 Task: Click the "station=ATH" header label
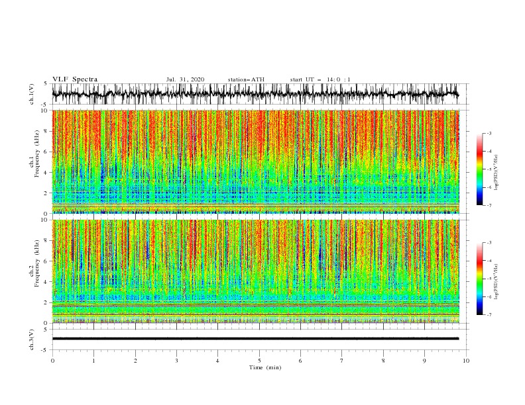[x=246, y=79]
